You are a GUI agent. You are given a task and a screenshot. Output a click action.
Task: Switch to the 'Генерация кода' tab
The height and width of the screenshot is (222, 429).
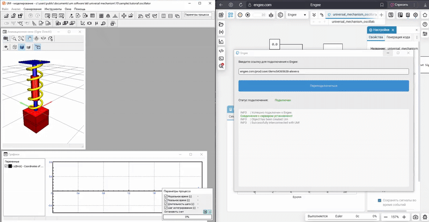pyautogui.click(x=398, y=37)
